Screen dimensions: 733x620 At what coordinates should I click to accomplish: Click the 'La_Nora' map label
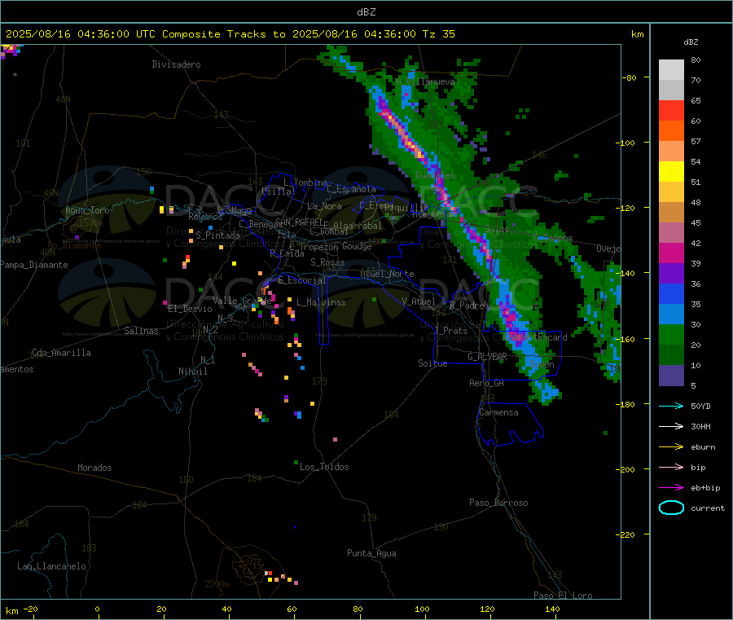[324, 206]
